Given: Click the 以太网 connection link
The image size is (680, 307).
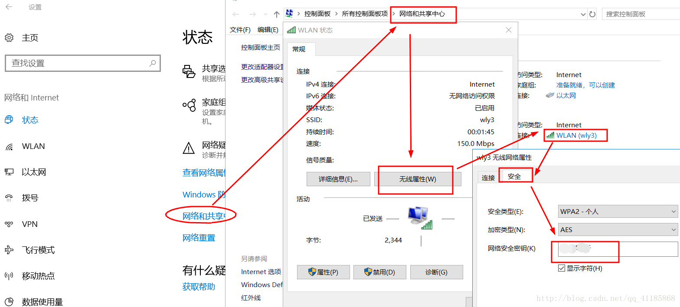Looking at the screenshot, I should coord(566,96).
